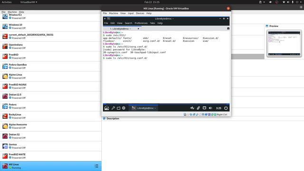This screenshot has height=171, width=304.
Task: Click the cloud tray icon in GNOME top bar
Action: coord(270,2)
